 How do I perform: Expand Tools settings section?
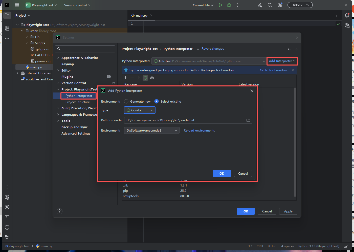(58, 121)
